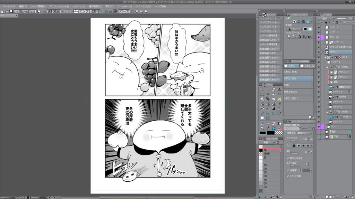Click the Lock Layer padlock icon
The width and height of the screenshot is (355, 199).
point(337,22)
